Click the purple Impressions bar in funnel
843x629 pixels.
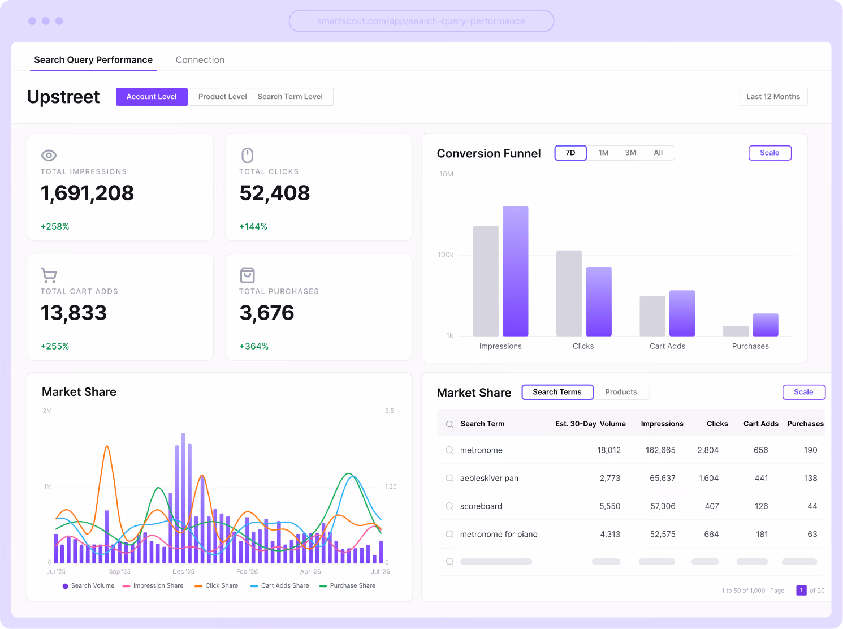[516, 272]
